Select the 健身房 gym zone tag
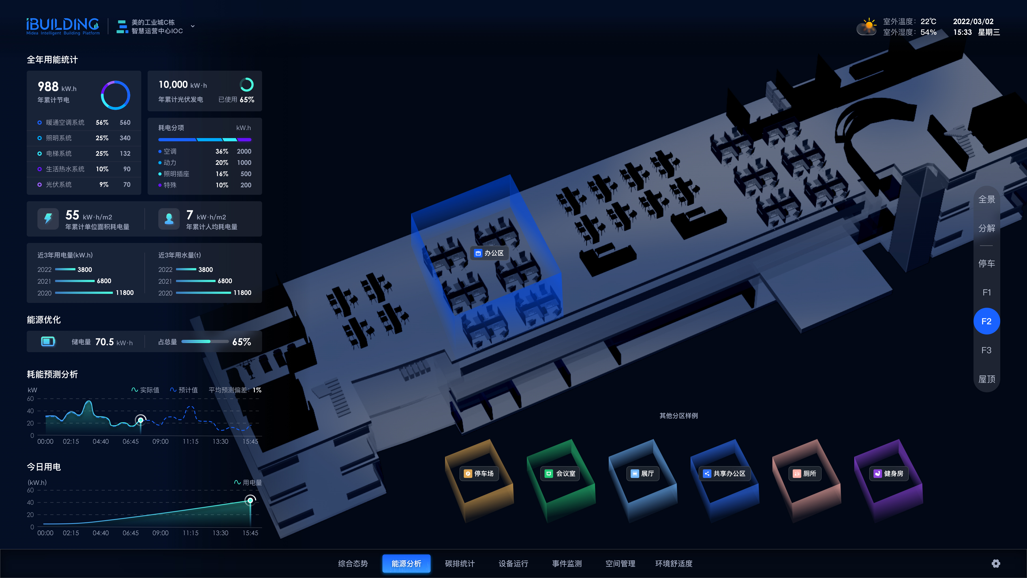The height and width of the screenshot is (578, 1027). click(889, 473)
